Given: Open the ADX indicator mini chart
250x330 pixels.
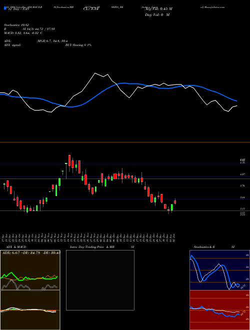Looking at the screenshot, I should coord(30,270).
